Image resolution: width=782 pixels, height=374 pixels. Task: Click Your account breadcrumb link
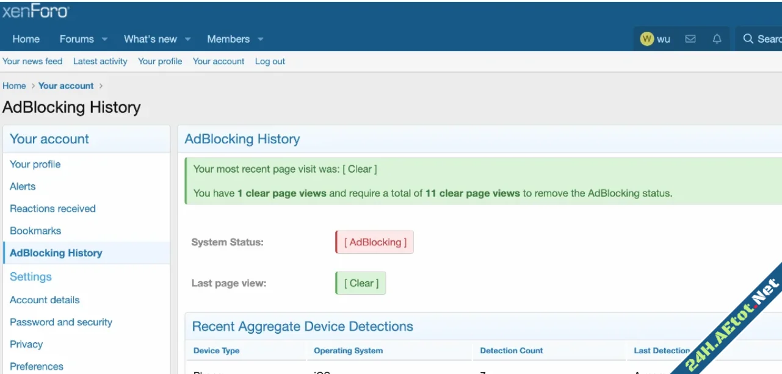tap(66, 86)
